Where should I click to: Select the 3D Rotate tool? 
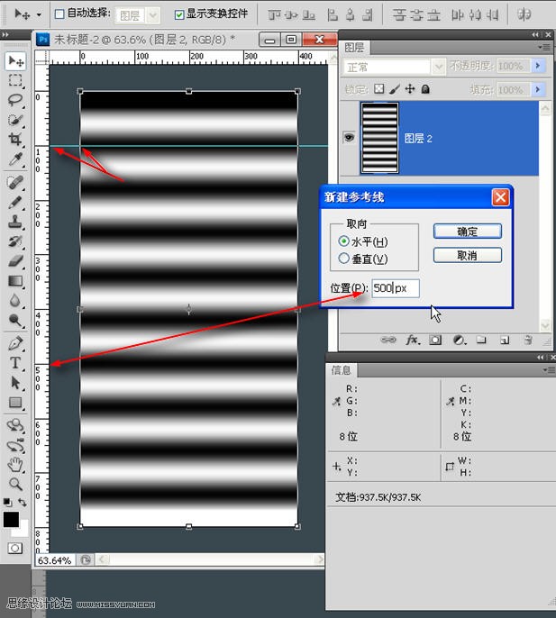tap(16, 425)
